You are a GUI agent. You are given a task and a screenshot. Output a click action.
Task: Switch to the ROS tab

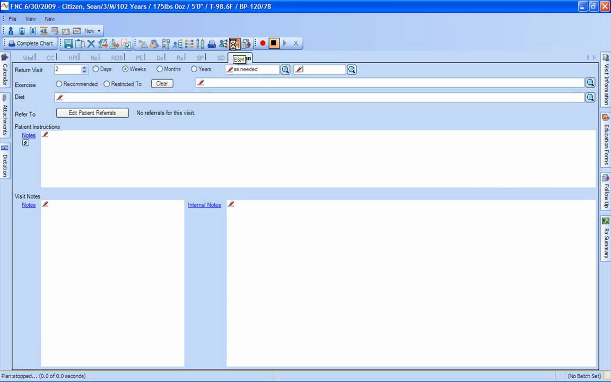[x=117, y=58]
